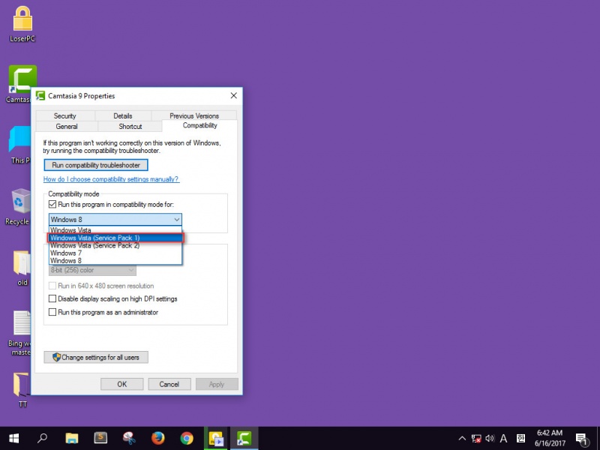Select the Camtasia desktop shortcut icon
Image resolution: width=600 pixels, height=450 pixels.
click(x=22, y=79)
